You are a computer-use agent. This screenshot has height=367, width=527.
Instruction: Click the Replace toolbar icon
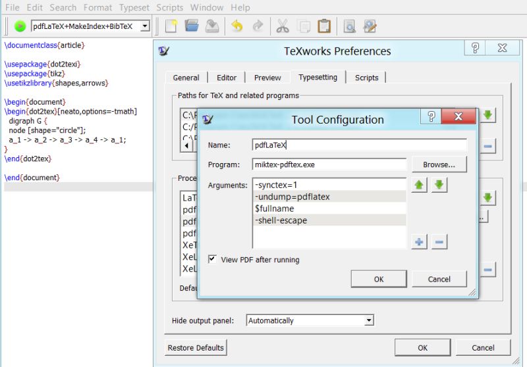tap(370, 26)
